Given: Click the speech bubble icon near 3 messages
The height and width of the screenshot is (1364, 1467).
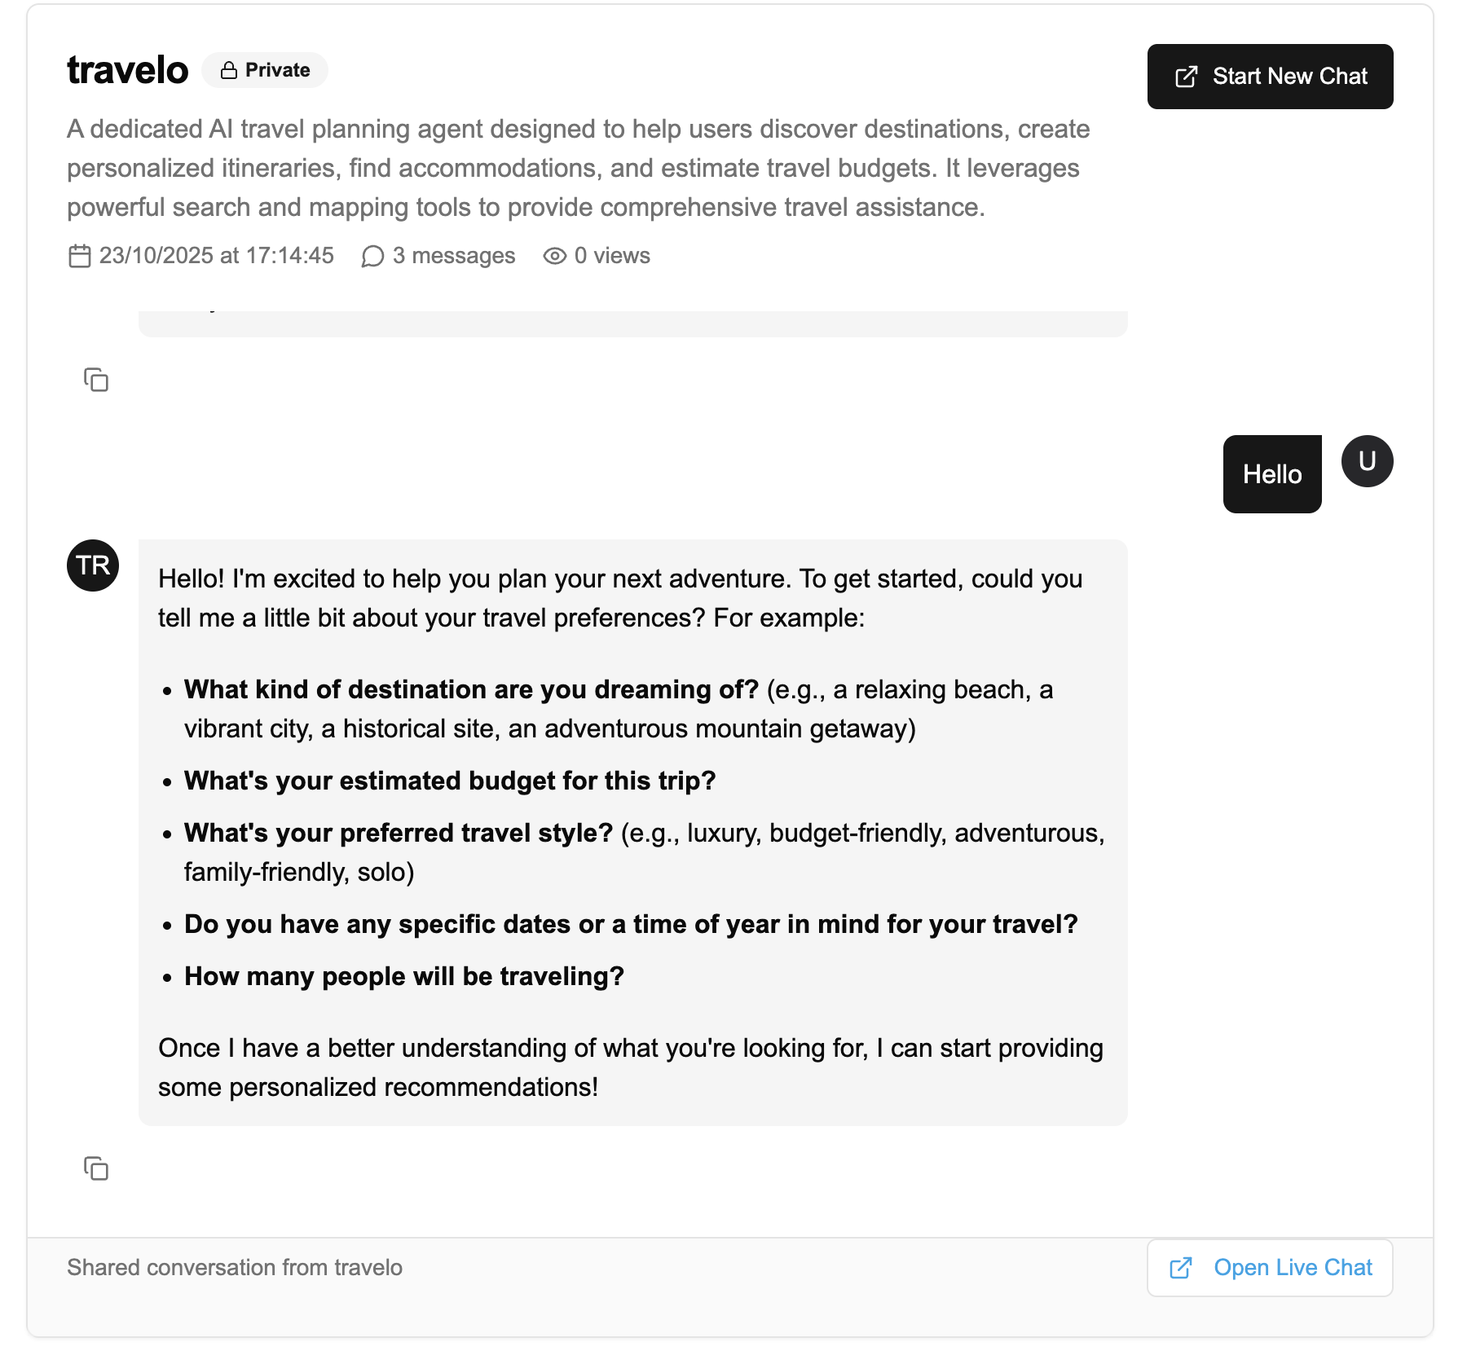Looking at the screenshot, I should click(372, 257).
